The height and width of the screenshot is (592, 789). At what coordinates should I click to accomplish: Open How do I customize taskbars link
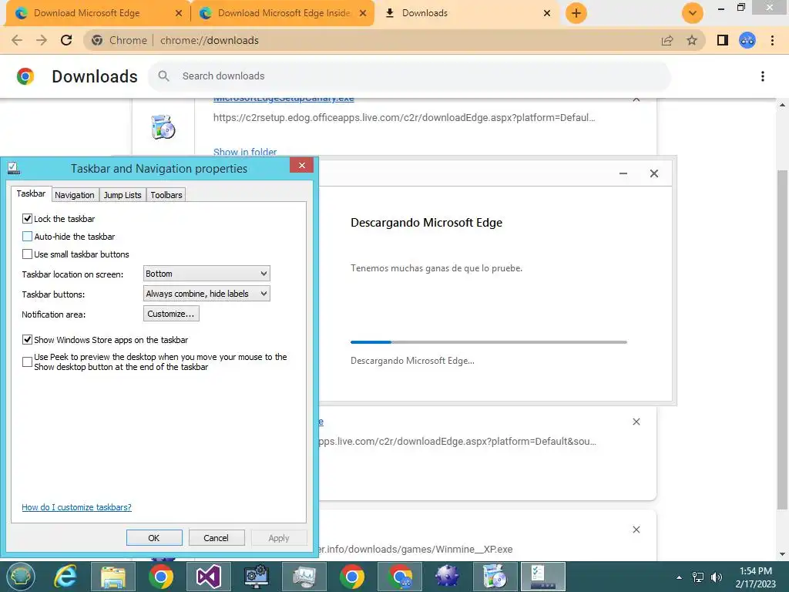76,507
